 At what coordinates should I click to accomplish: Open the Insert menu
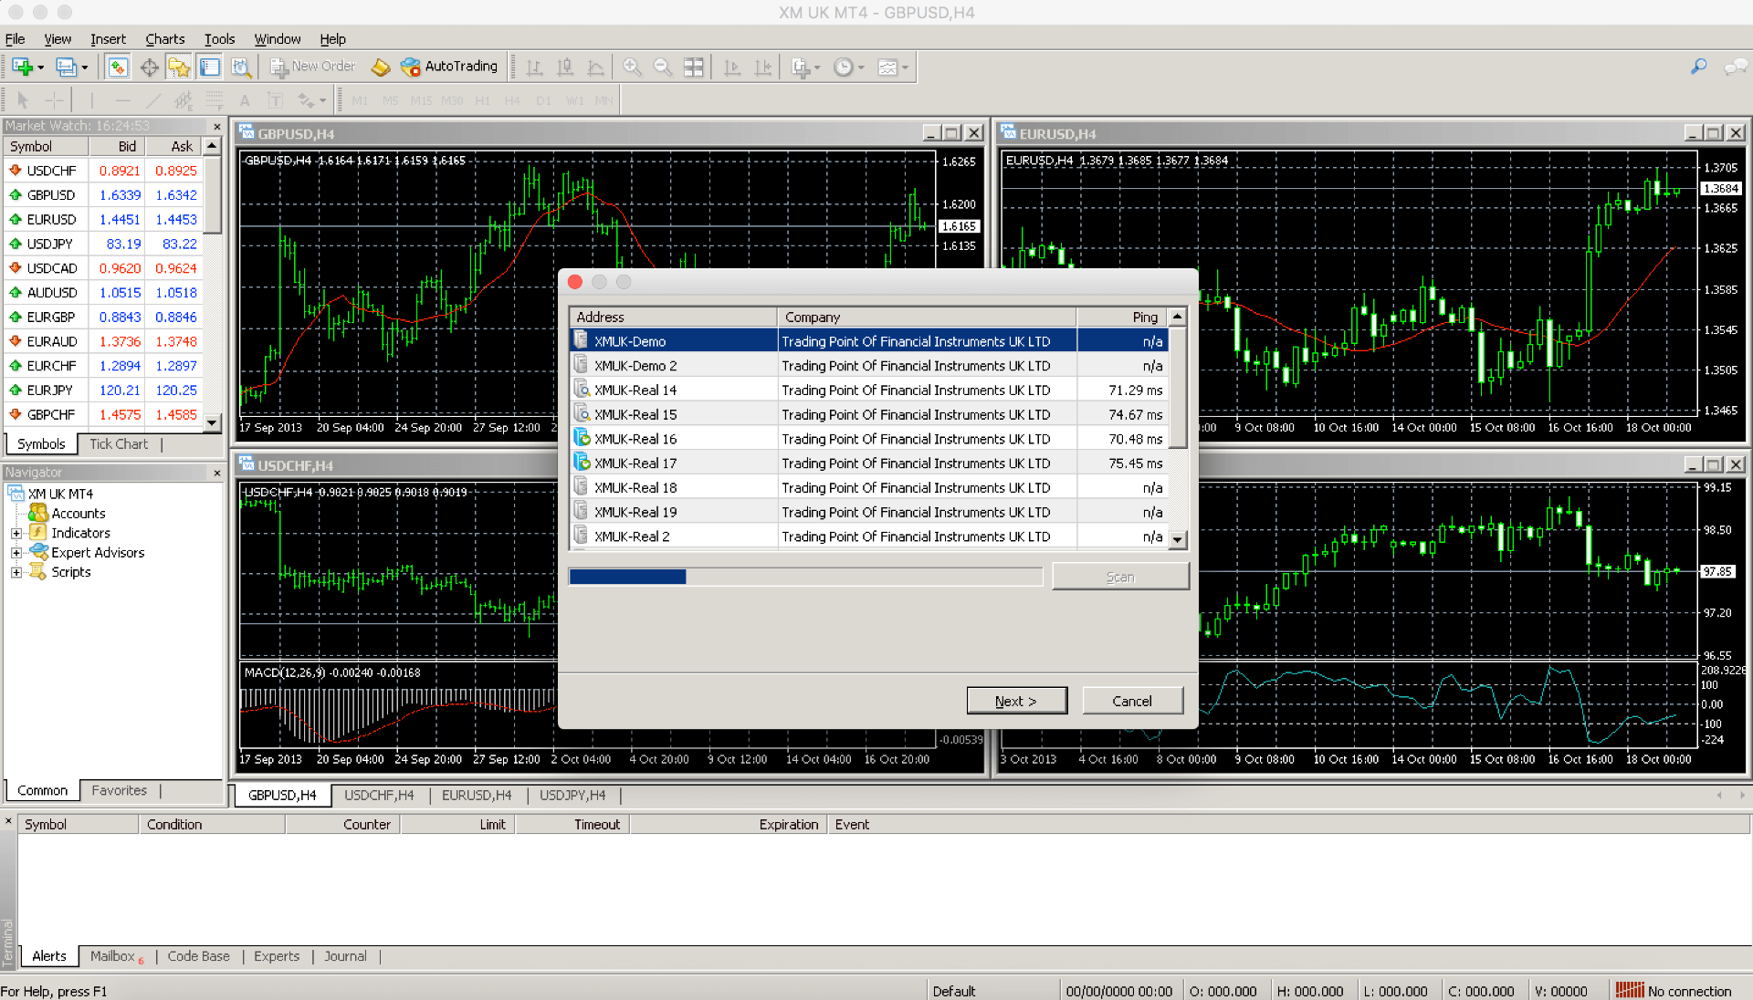[x=108, y=38]
